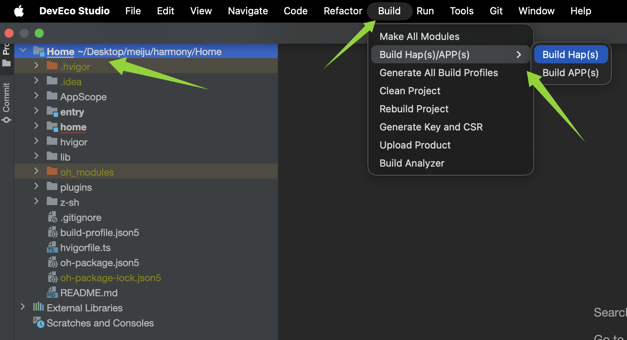Click the plugins folder icon
This screenshot has width=627, height=340.
coord(52,186)
